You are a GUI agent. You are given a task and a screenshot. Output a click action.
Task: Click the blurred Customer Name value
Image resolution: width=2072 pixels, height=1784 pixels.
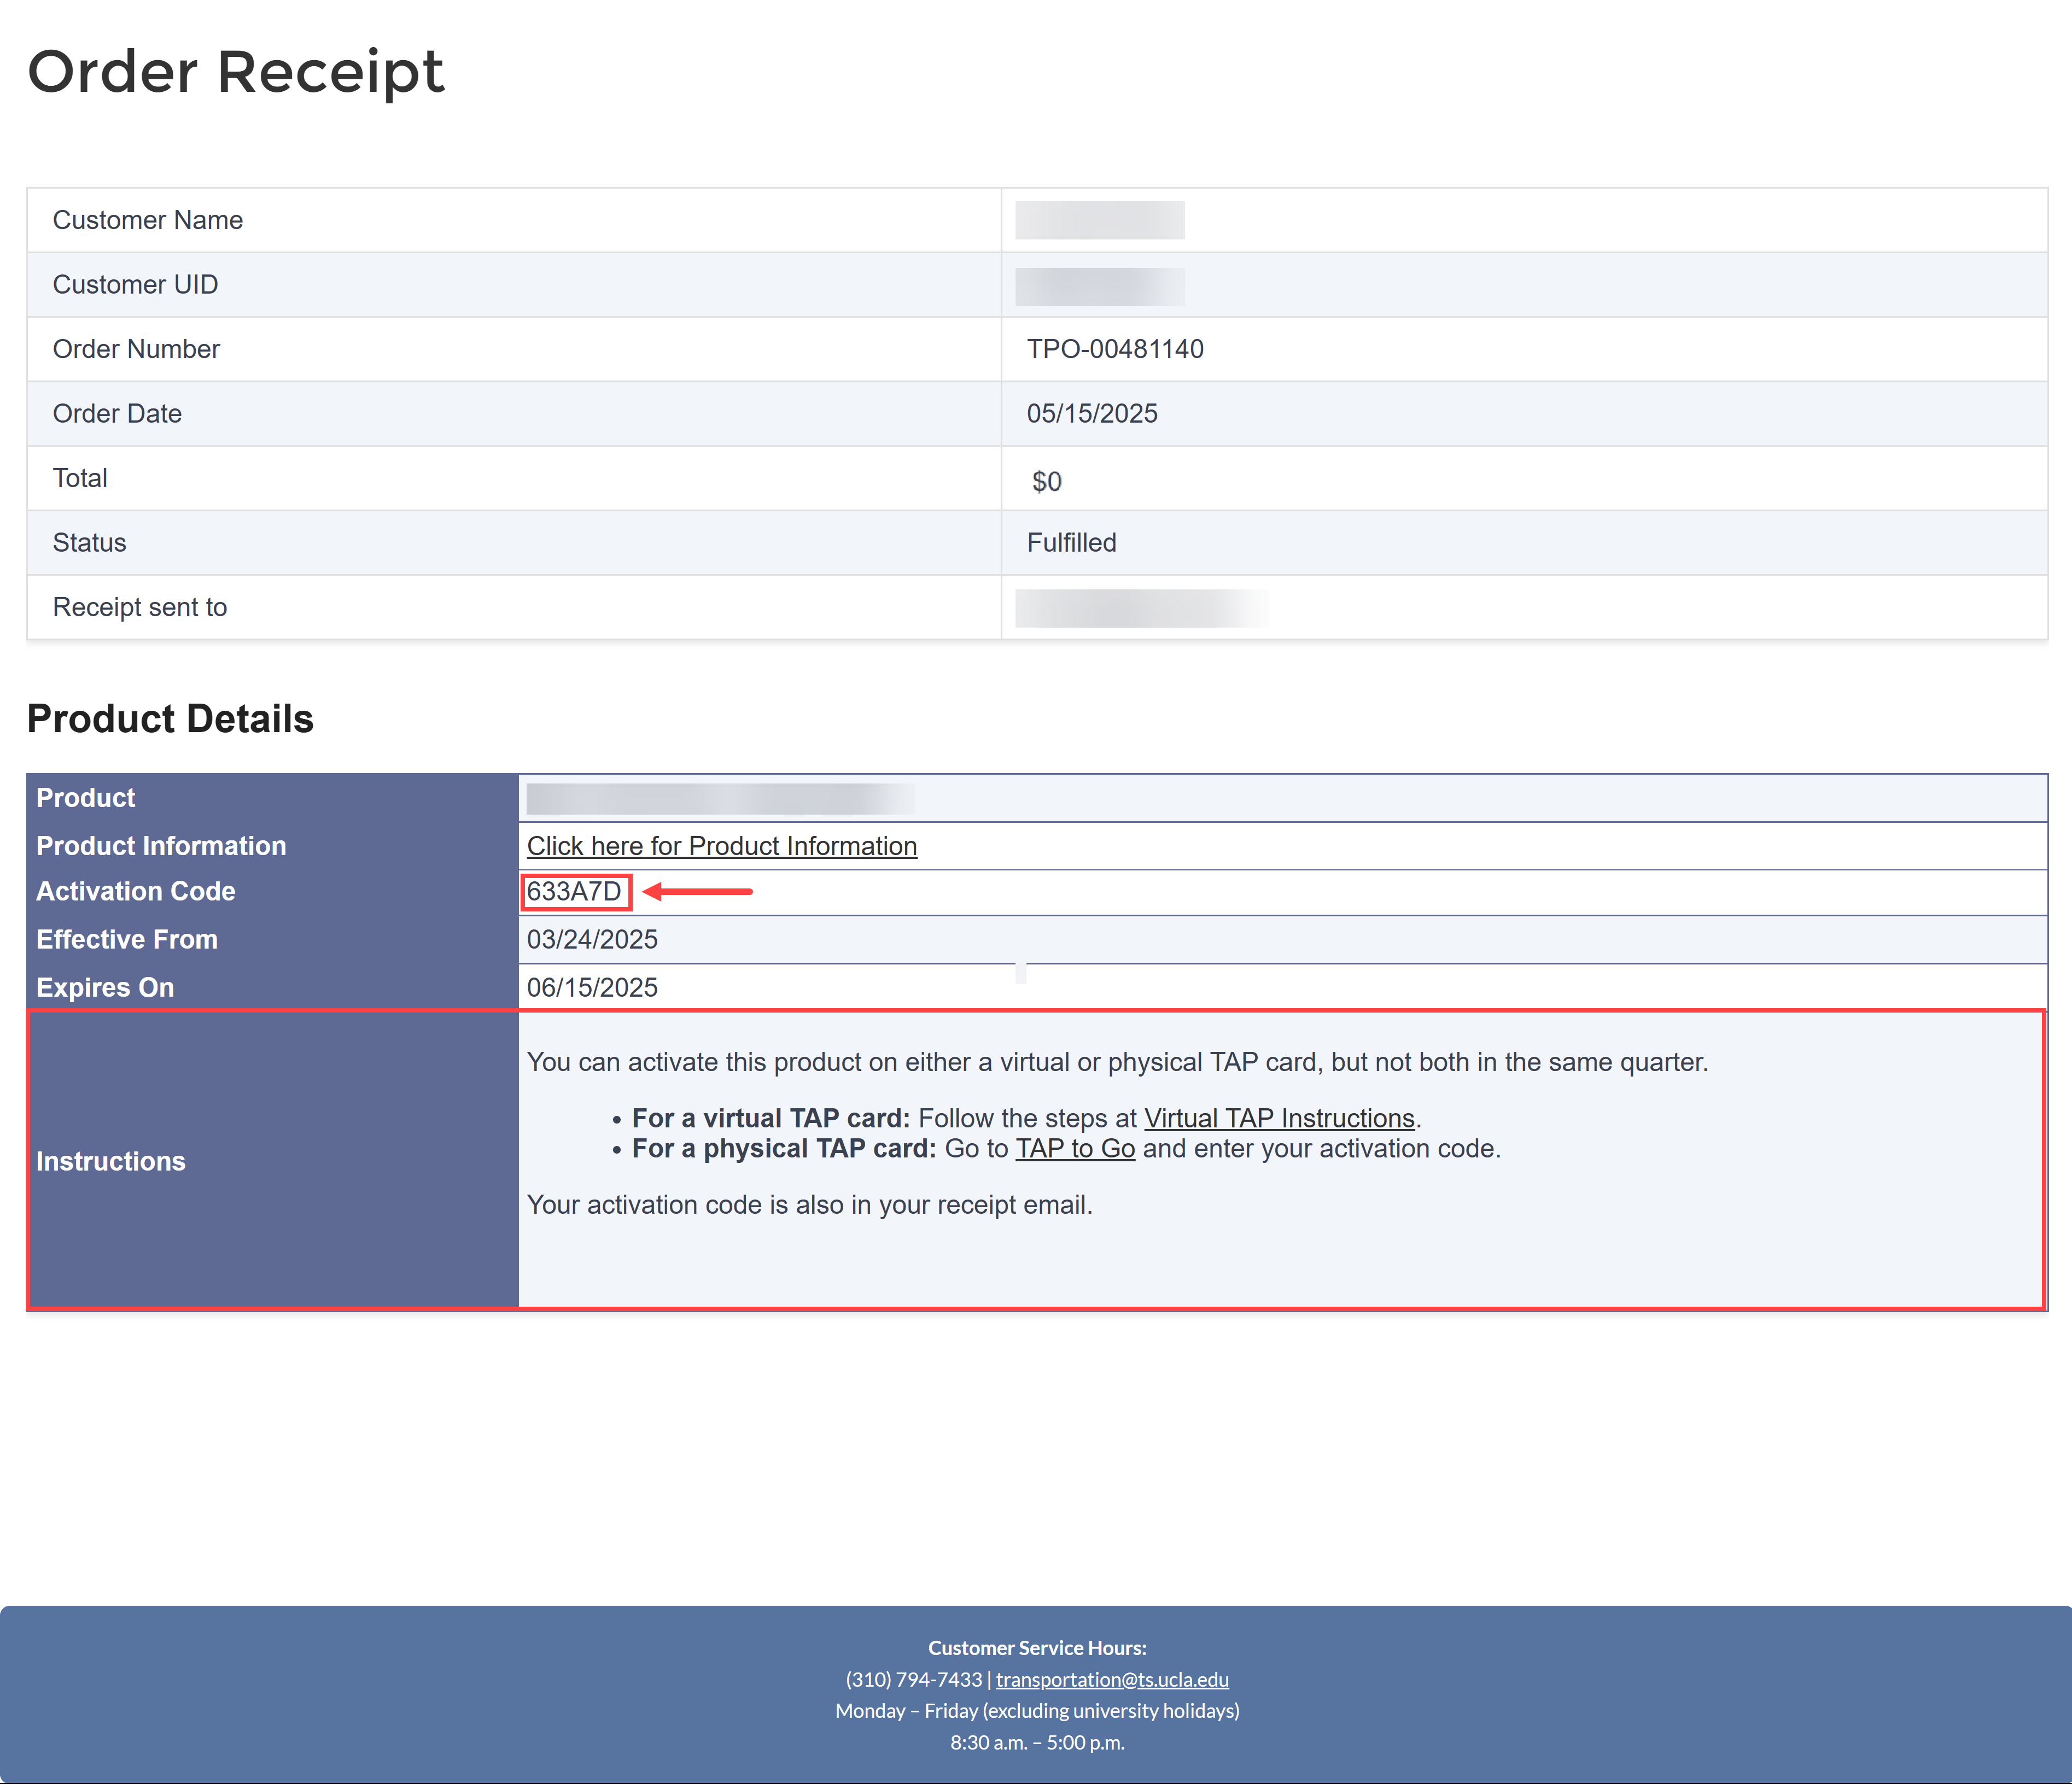click(x=1099, y=220)
